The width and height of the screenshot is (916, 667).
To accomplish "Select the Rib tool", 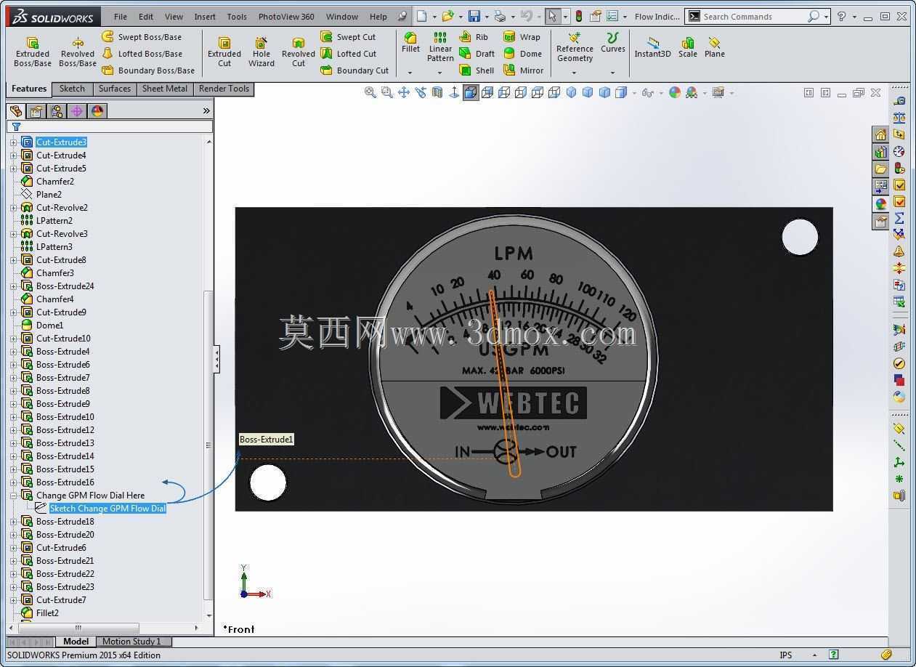I will pyautogui.click(x=474, y=36).
